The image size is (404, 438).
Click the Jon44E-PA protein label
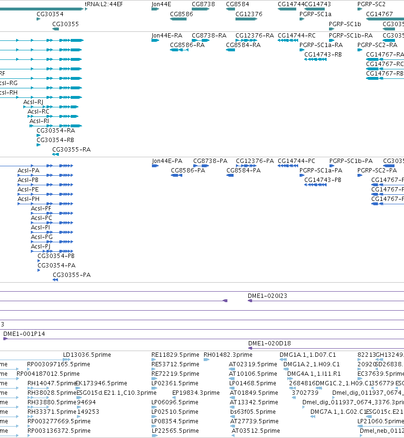(167, 161)
